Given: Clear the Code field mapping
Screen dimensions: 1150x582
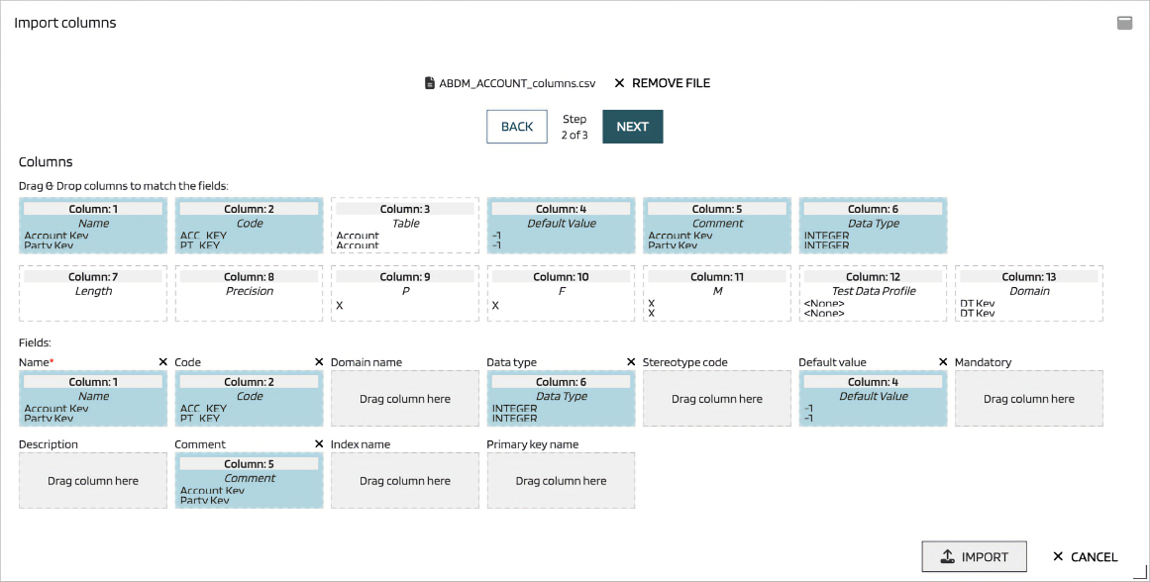Looking at the screenshot, I should 319,362.
